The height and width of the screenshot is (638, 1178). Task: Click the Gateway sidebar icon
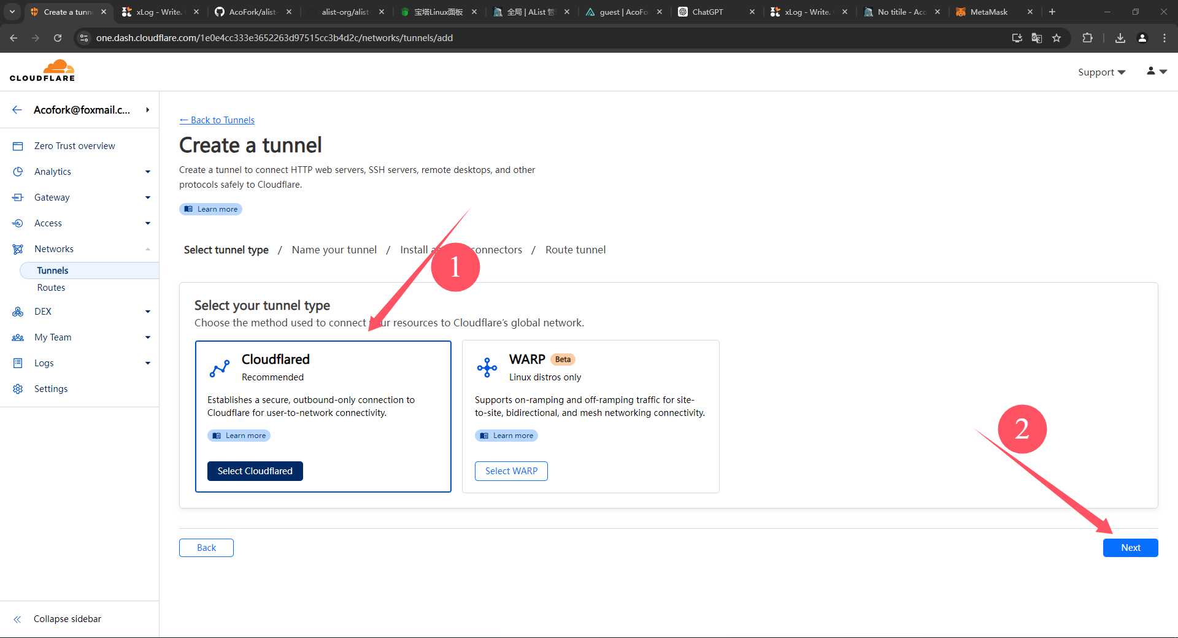pos(18,198)
